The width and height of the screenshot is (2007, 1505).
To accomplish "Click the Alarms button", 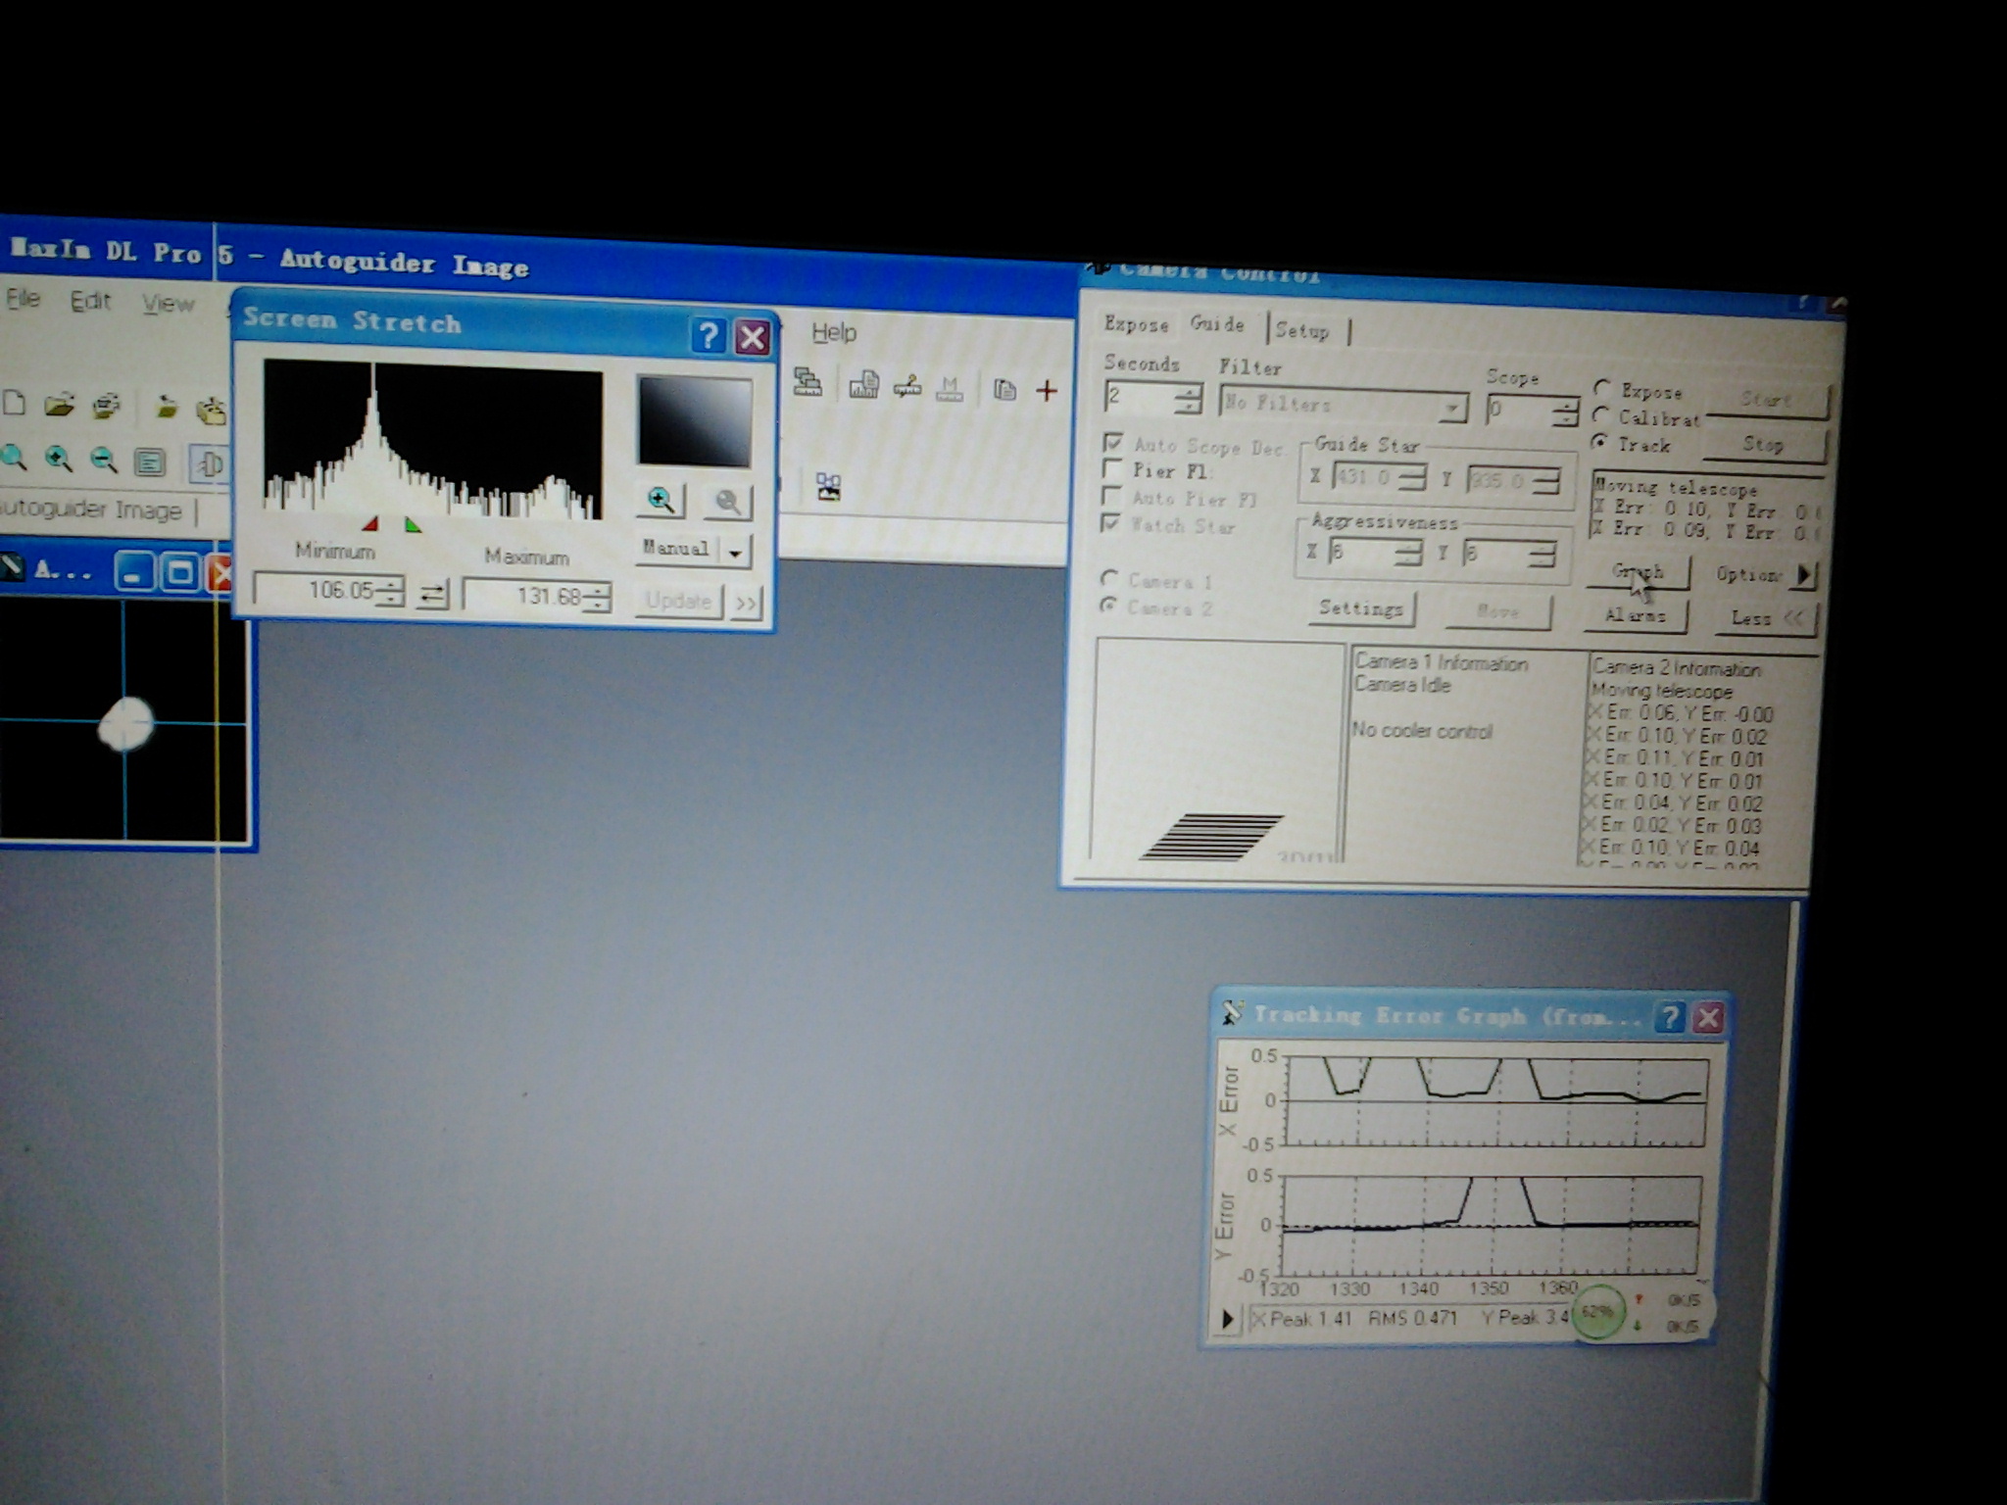I will point(1636,615).
